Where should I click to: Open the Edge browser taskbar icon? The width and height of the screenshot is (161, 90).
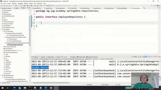(20, 88)
